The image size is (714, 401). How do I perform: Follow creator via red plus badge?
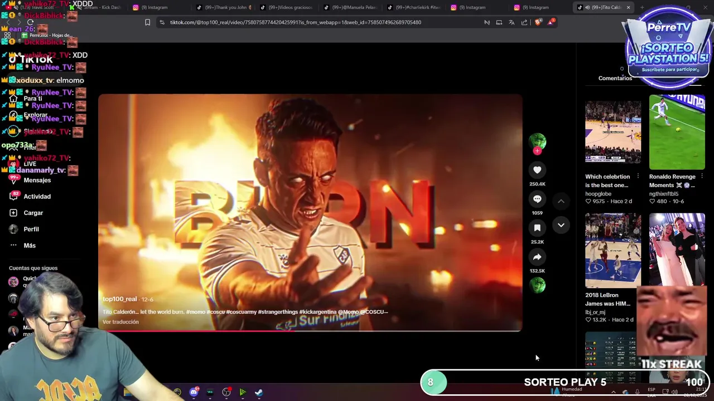tap(537, 151)
